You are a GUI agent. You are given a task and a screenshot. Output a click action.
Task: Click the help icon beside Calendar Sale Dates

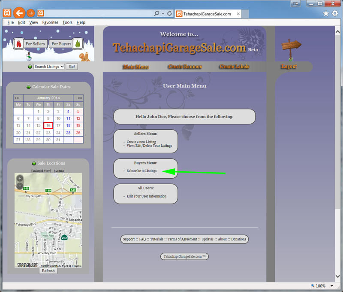pyautogui.click(x=28, y=87)
